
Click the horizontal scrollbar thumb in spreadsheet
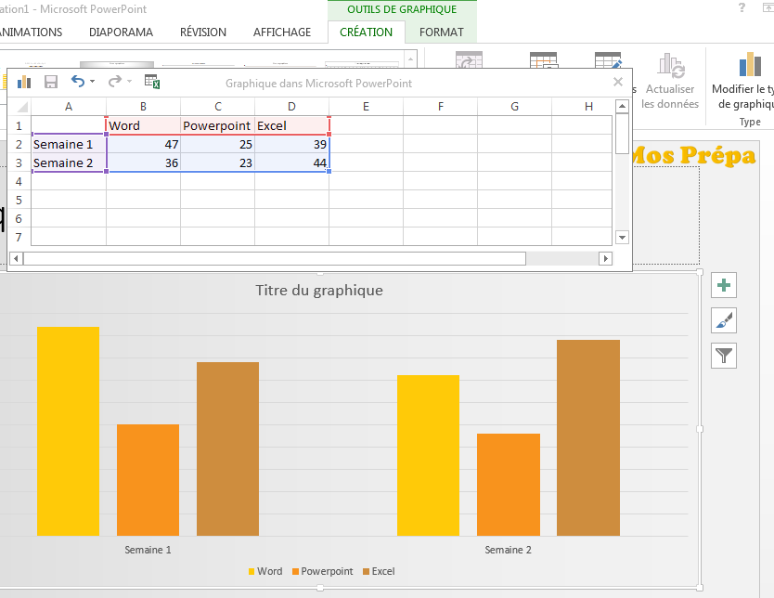click(275, 258)
